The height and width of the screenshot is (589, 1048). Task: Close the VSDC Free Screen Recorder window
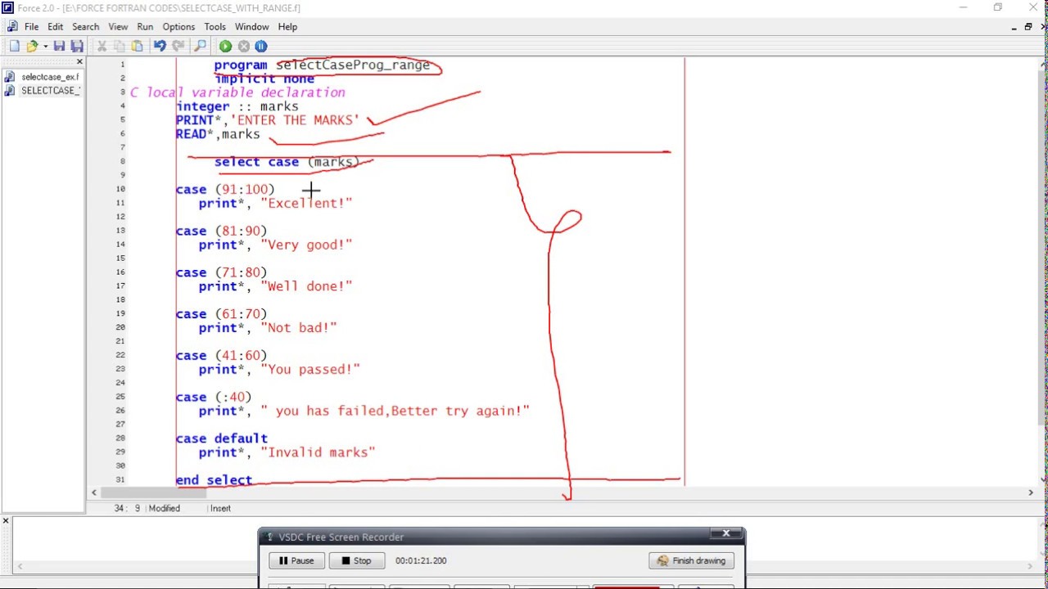pos(725,533)
